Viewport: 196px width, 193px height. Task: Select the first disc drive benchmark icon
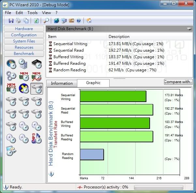[x=24, y=126]
